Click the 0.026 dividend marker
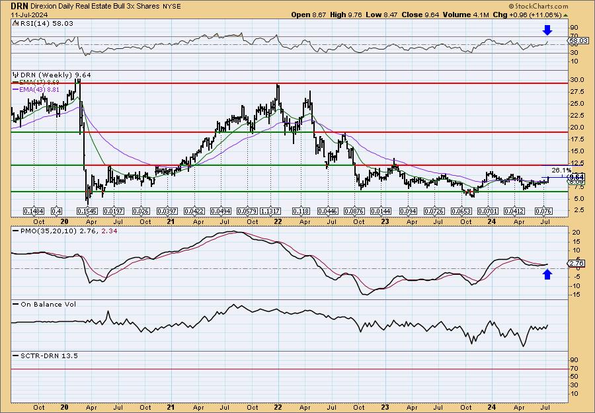 (141, 211)
